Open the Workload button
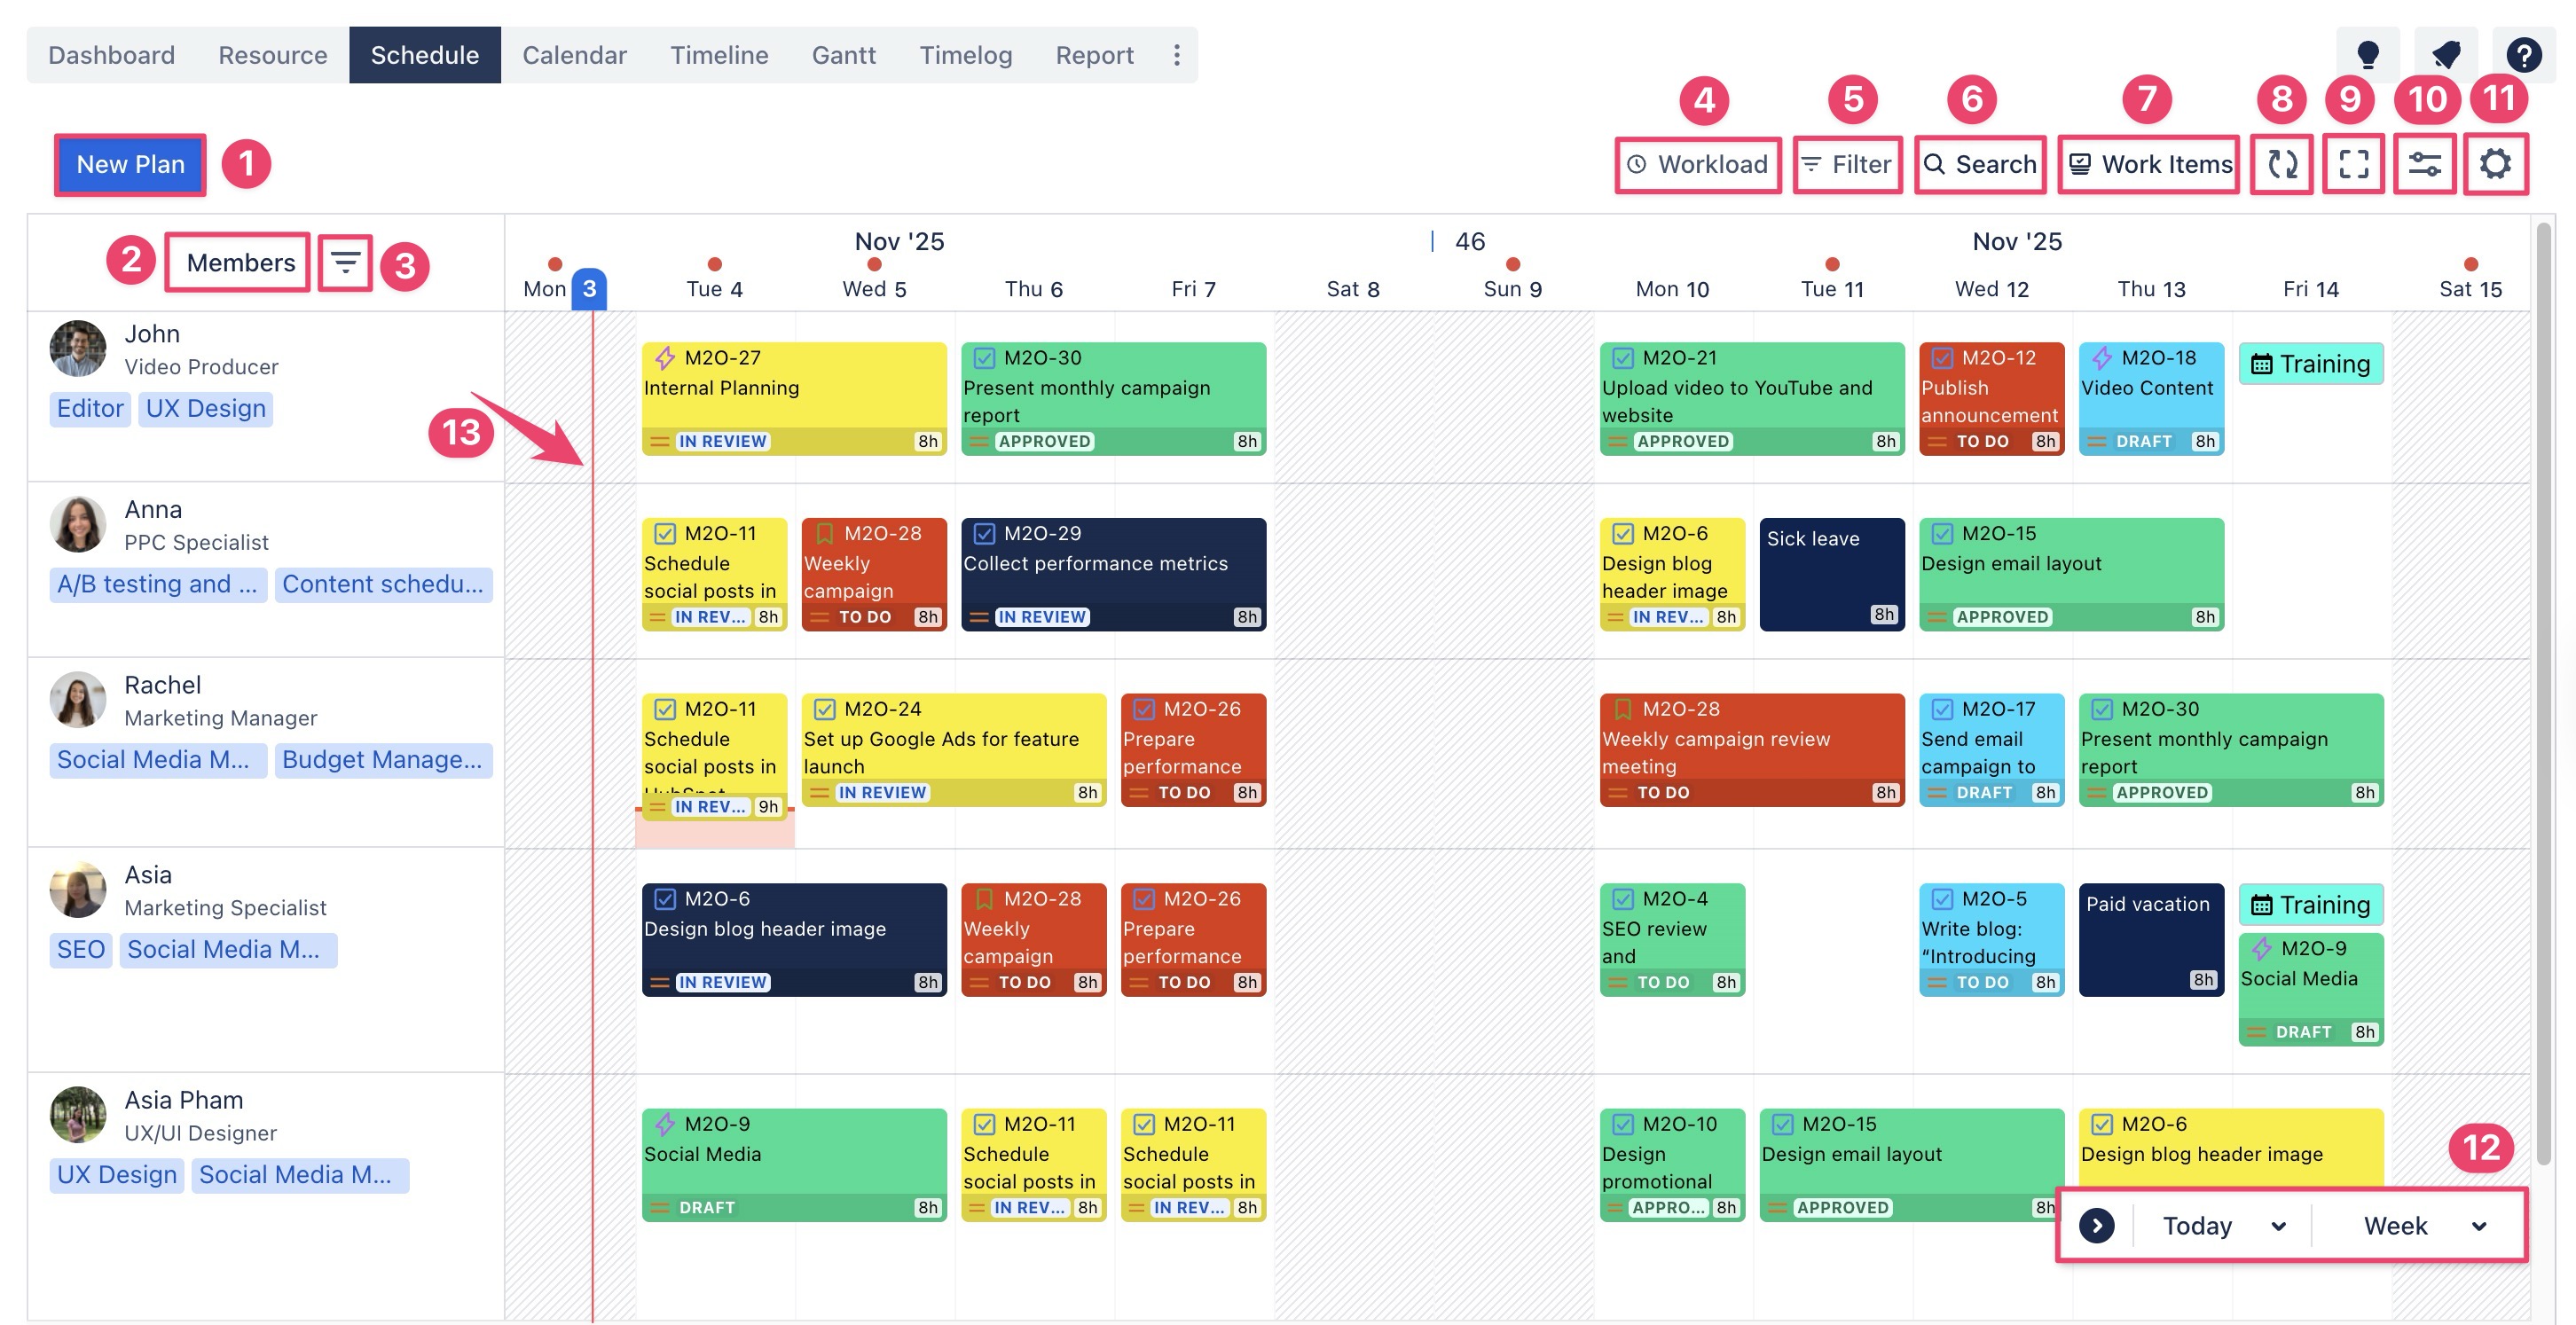The image size is (2576, 1325). pos(1697,164)
